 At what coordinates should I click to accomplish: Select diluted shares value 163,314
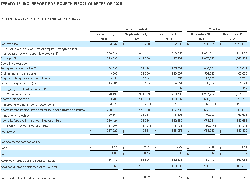click(x=242, y=166)
